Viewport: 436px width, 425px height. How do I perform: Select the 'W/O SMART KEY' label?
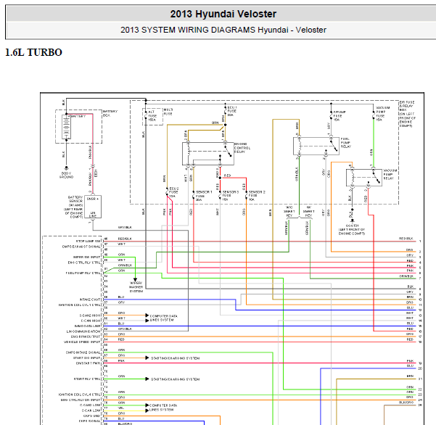point(289,211)
